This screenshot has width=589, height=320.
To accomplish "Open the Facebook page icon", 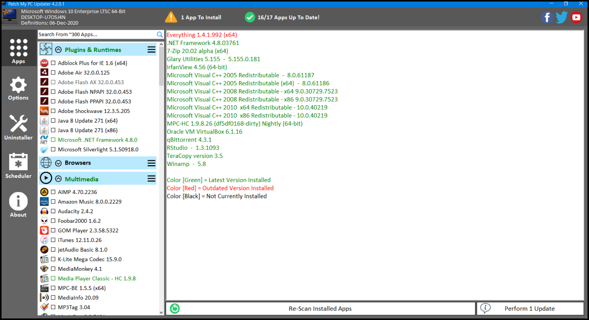I will coord(547,18).
